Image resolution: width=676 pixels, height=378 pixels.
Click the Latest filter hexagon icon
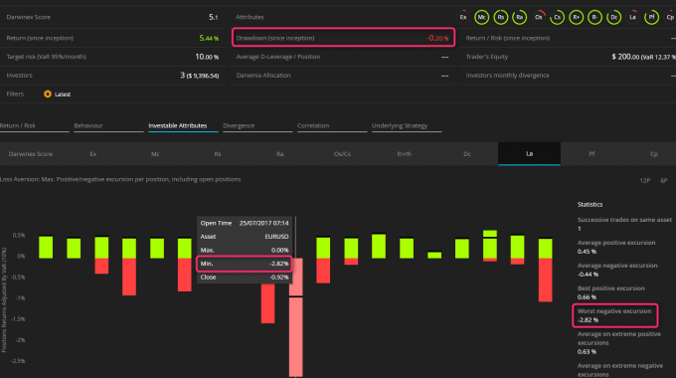[48, 94]
